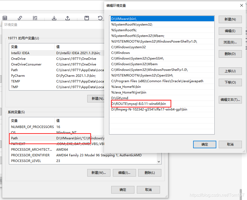Click 编辑(E) in the edit path dialog
The width and height of the screenshot is (247, 200).
pos(230,31)
